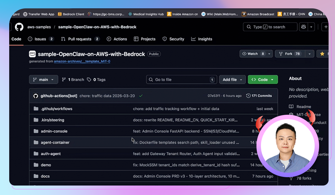This screenshot has width=335, height=195.
Task: Open the Insights tab
Action: tap(202, 39)
